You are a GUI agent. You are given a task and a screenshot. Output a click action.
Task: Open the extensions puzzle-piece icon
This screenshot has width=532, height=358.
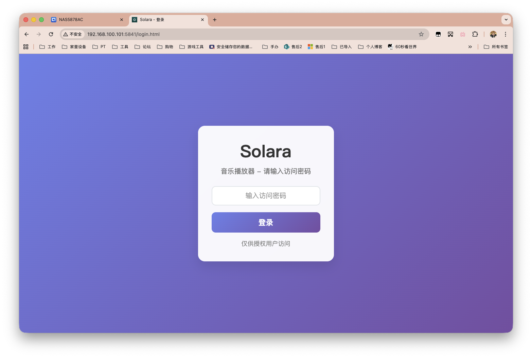click(475, 34)
